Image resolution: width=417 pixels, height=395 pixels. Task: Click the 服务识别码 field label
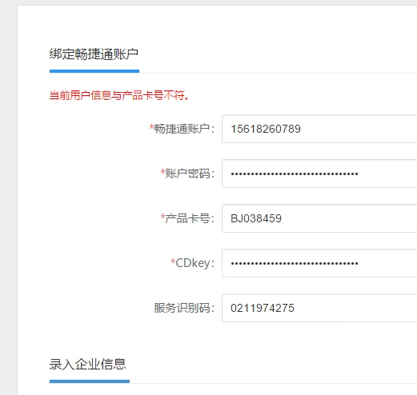184,308
